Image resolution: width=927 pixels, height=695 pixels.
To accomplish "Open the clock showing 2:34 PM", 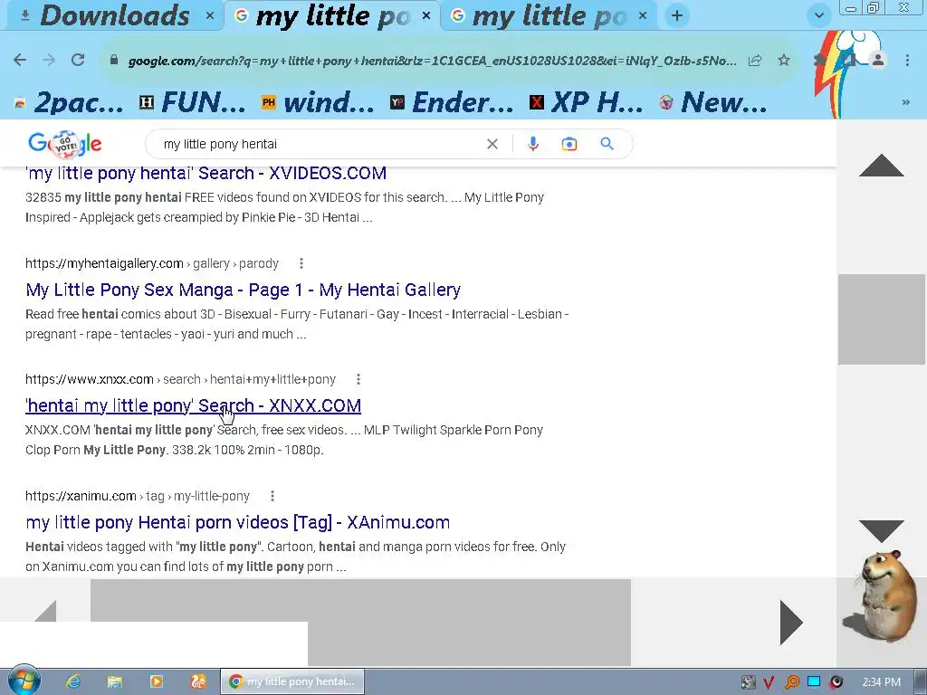I will coord(881,682).
